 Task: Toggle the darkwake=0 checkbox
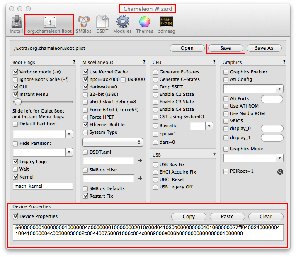[x=85, y=87]
